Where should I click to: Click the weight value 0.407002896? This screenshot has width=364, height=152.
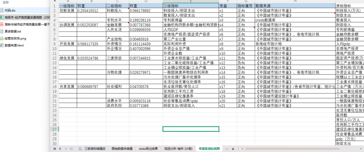(x=146, y=49)
